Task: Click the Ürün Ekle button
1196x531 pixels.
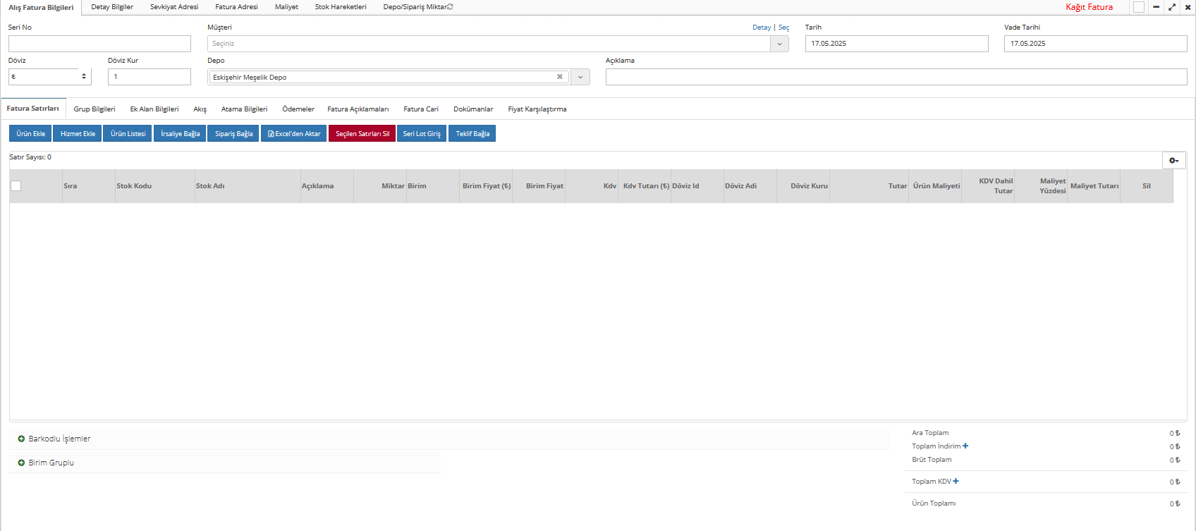Action: pos(30,133)
